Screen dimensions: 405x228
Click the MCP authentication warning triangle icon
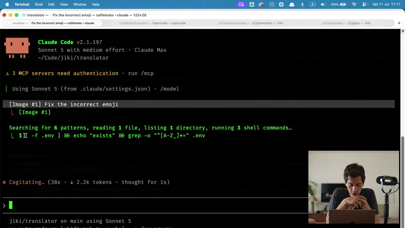(x=7, y=73)
